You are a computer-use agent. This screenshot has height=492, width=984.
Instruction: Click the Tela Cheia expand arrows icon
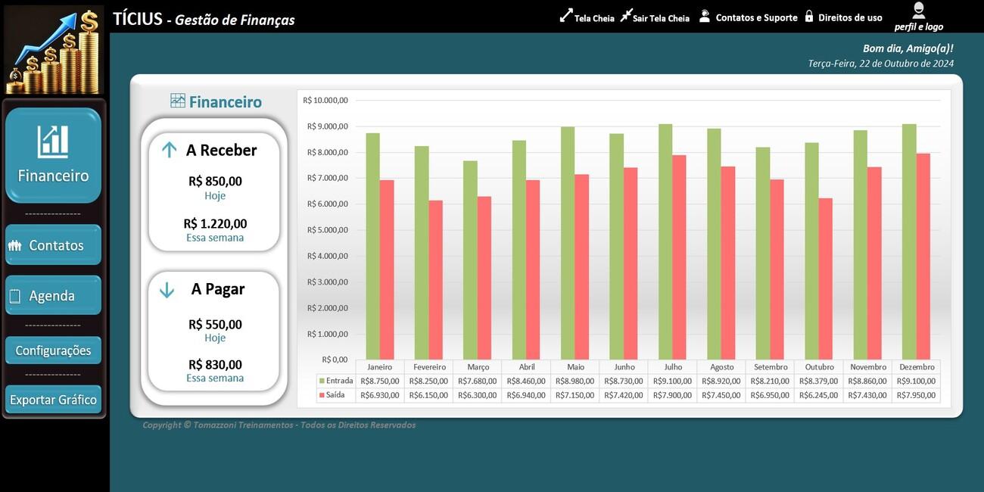565,15
